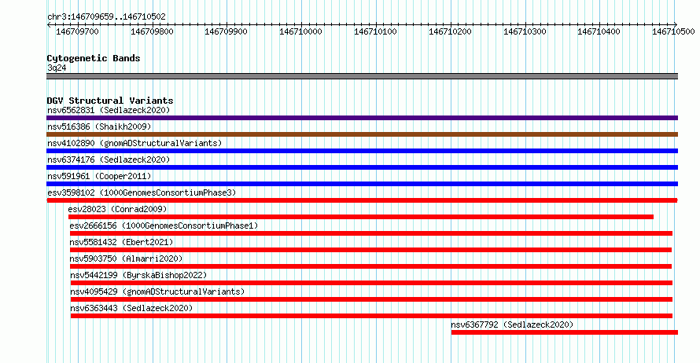This screenshot has width=700, height=363.
Task: Click the chr3:146709659..146710502 region label
Action: (106, 17)
